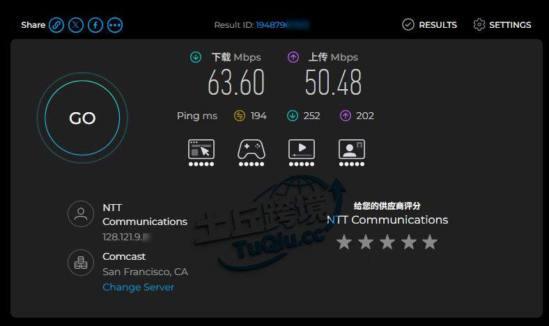Start a test with the GO button
This screenshot has height=326, width=549.
pyautogui.click(x=82, y=118)
